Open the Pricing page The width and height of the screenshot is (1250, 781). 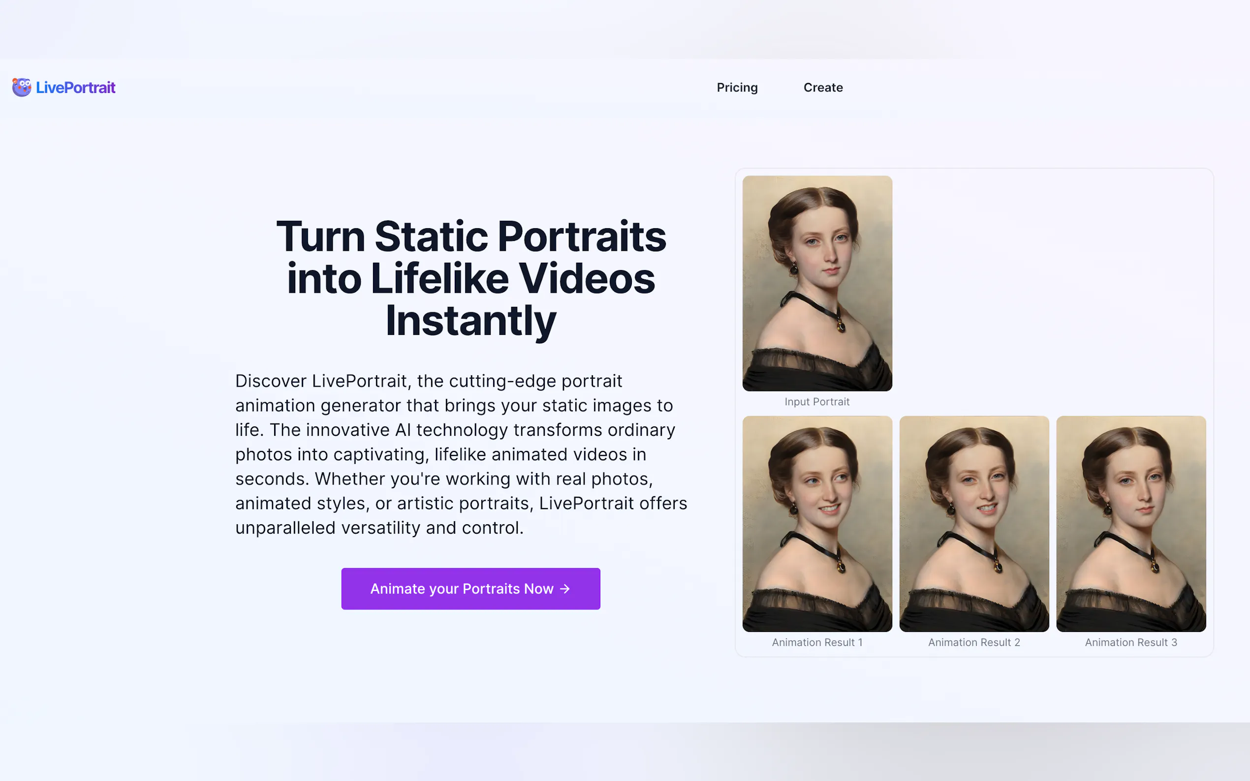737,87
